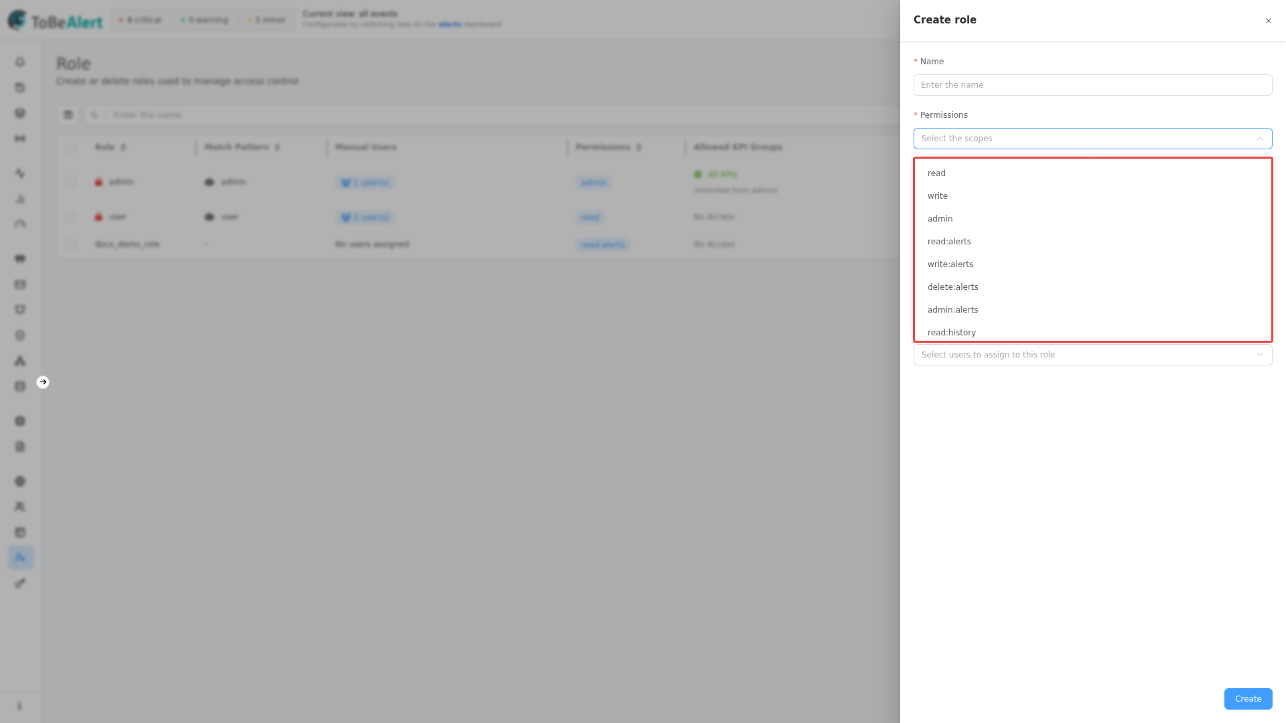Collapse scopes list using the chevron arrow
Image resolution: width=1286 pixels, height=723 pixels.
pos(1259,139)
